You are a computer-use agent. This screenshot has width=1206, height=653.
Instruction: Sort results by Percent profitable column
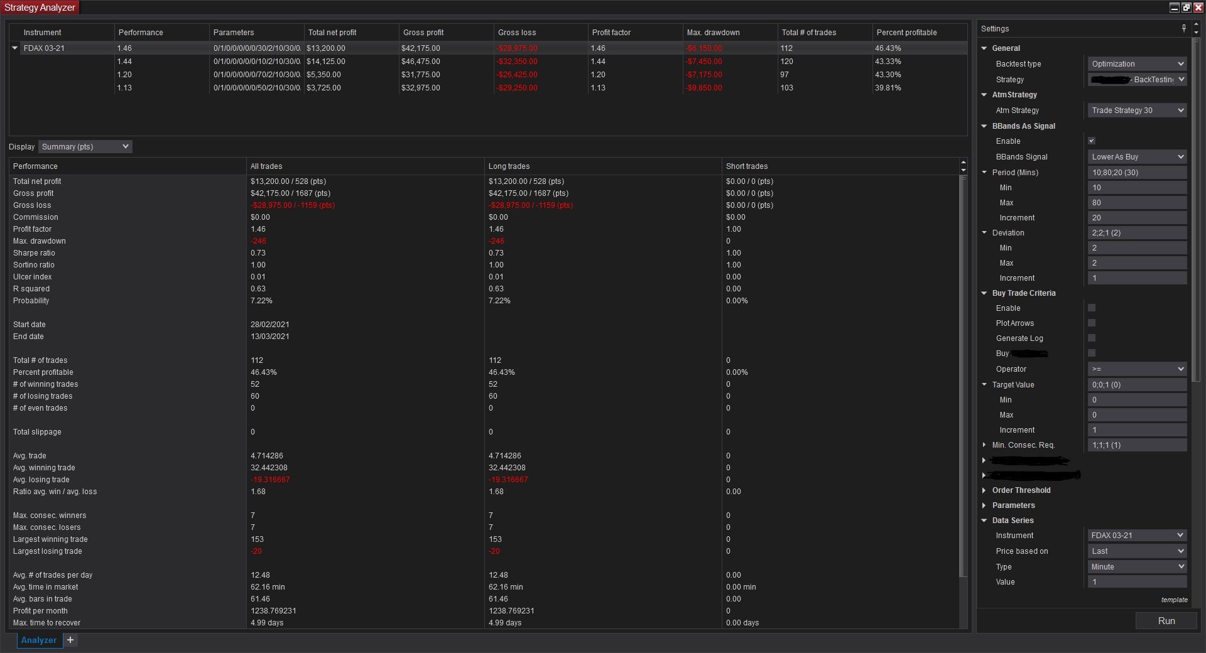click(920, 33)
